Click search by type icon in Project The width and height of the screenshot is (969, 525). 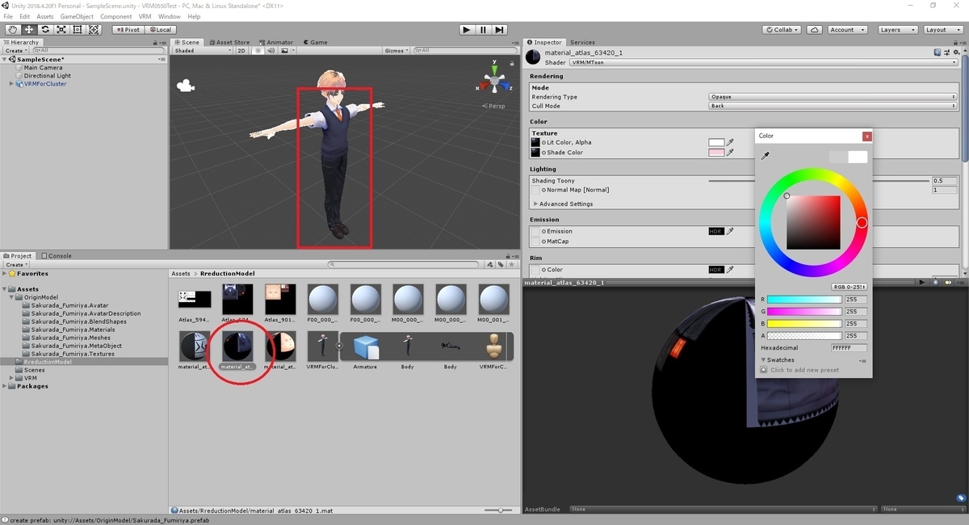[490, 264]
